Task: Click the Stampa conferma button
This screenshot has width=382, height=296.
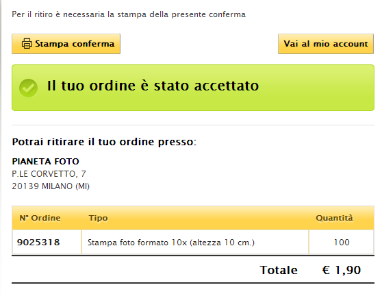Action: (x=66, y=44)
